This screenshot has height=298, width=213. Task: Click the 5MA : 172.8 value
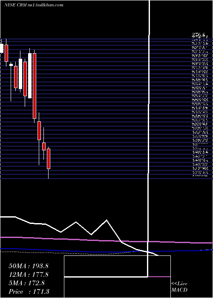point(26,283)
